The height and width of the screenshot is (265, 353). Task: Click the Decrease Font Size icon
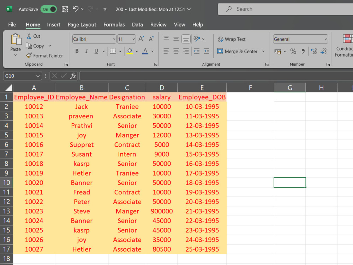[151, 39]
